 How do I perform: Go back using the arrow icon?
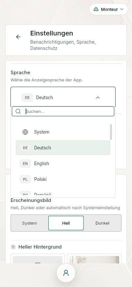tap(18, 37)
